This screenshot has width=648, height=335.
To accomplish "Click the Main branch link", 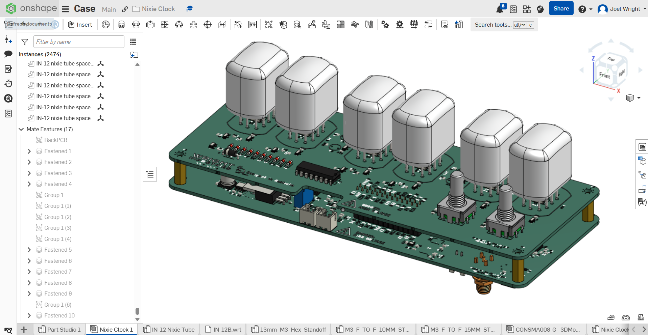I will tap(109, 9).
